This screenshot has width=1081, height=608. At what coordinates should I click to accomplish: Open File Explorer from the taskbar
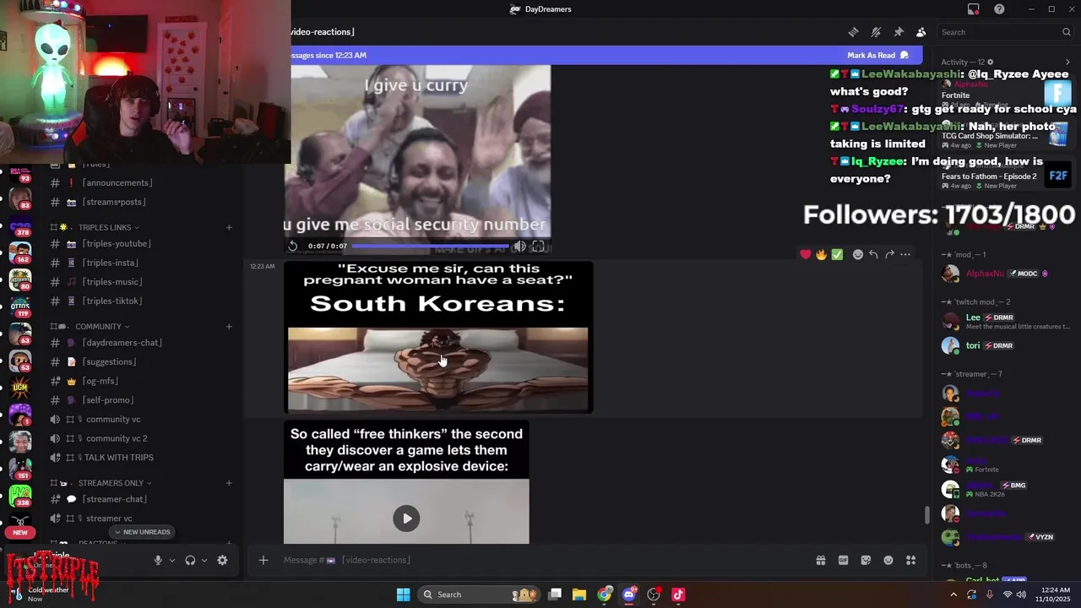point(579,594)
